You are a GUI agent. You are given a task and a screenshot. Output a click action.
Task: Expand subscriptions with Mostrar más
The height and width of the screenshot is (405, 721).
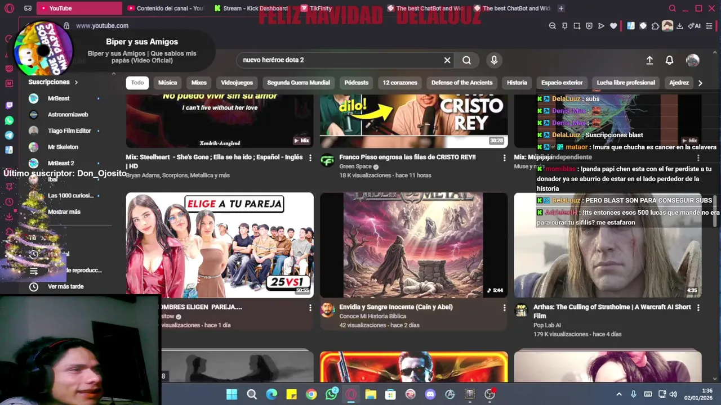click(64, 211)
